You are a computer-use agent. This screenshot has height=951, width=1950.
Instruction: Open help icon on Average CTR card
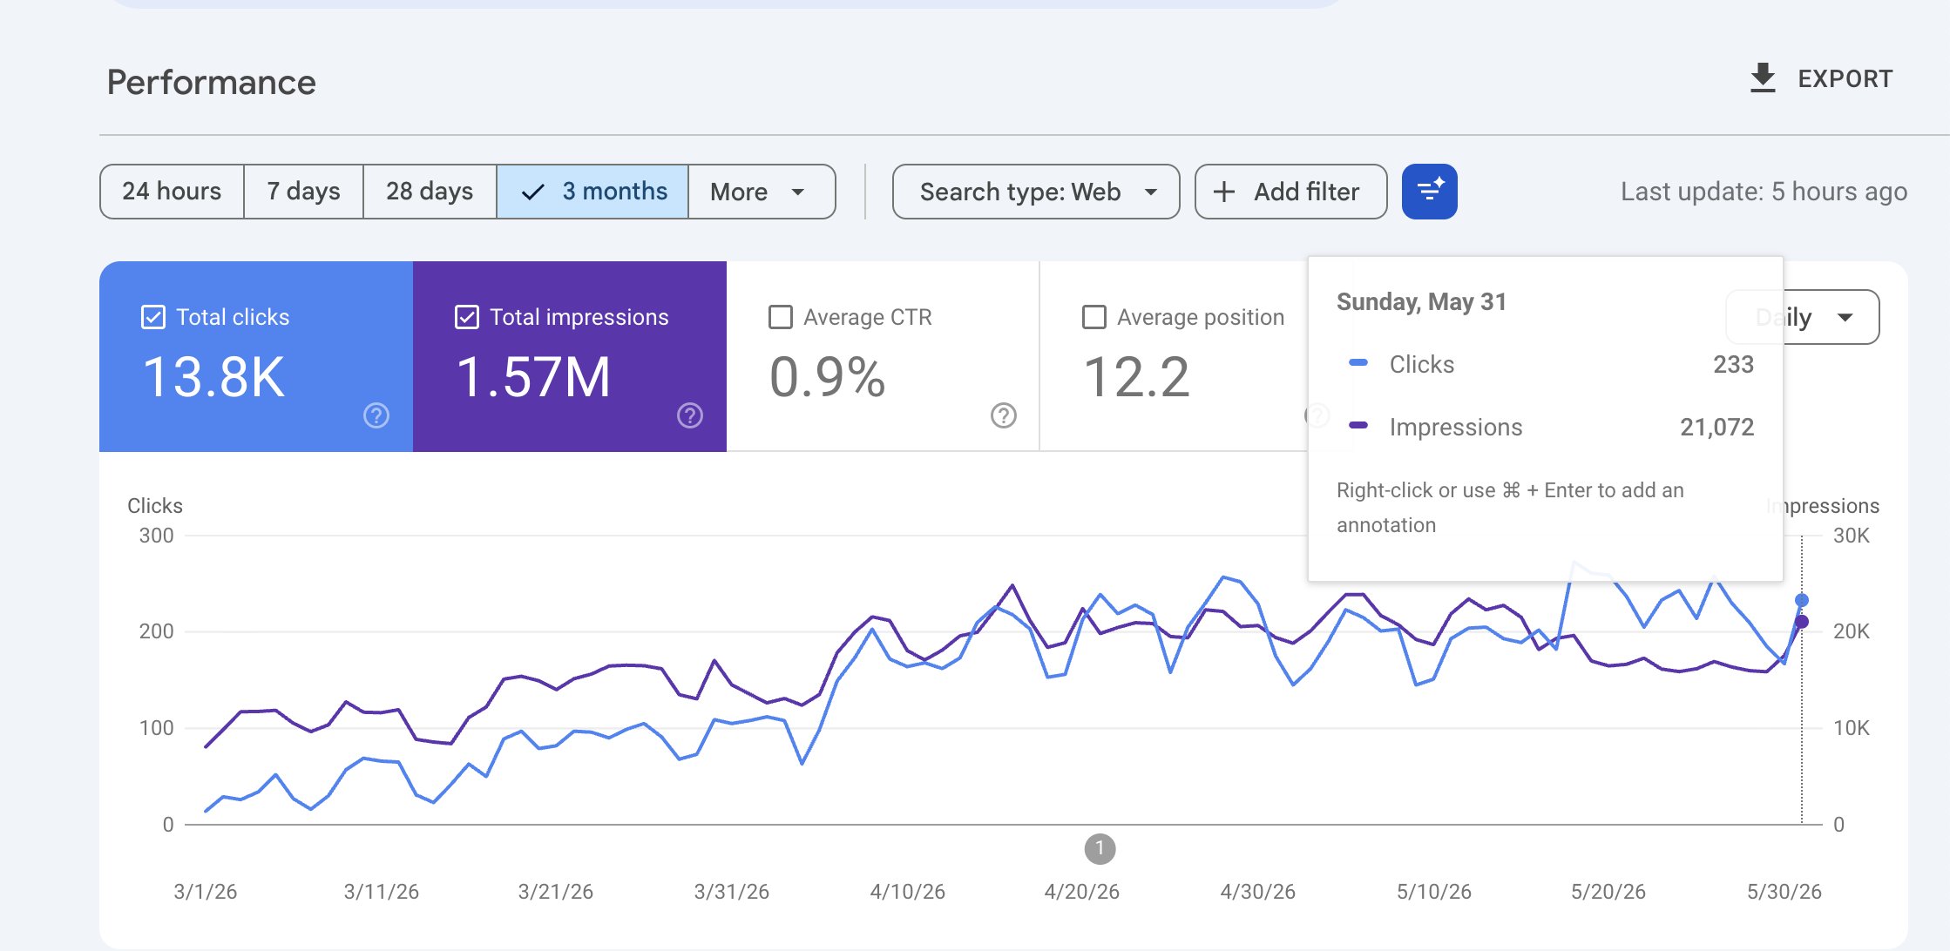[x=1004, y=415]
